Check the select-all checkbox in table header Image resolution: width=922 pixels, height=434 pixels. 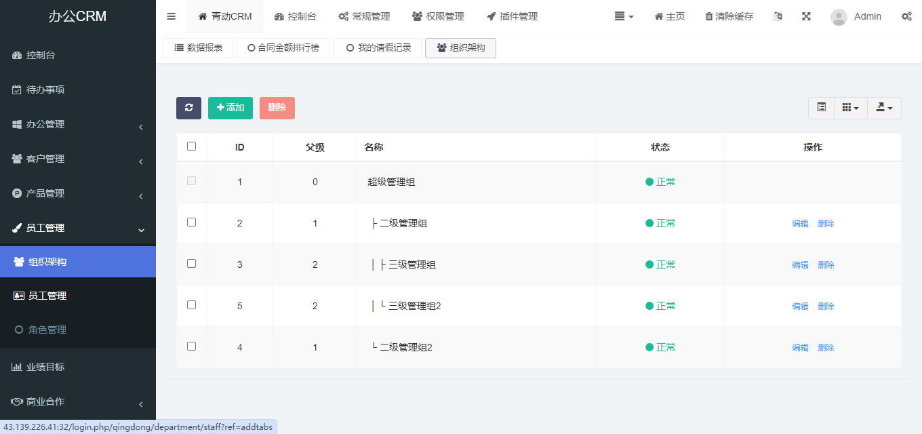[191, 146]
